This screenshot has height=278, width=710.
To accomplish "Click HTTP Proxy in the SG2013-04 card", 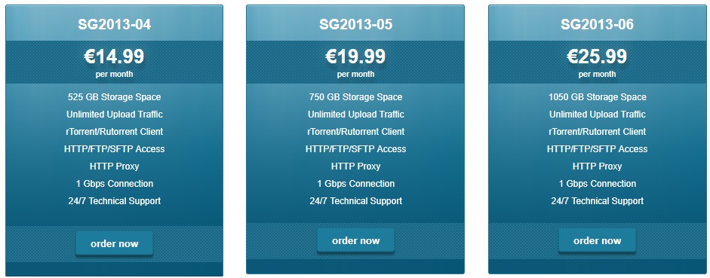I will [x=114, y=166].
